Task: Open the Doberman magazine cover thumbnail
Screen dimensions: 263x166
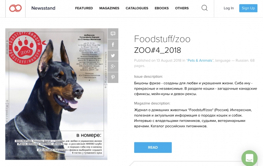Action: 56,94
